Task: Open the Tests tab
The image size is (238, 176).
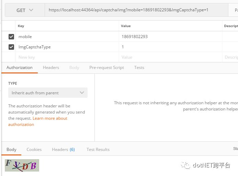Action: tap(139, 68)
